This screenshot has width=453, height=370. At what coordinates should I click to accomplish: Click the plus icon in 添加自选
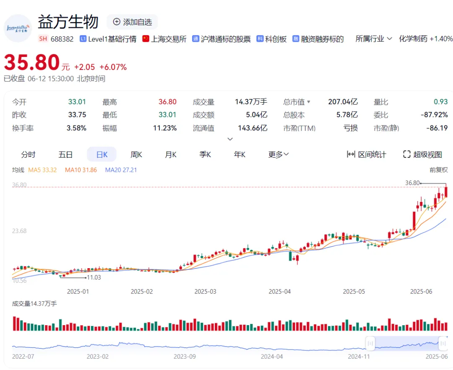coord(117,22)
